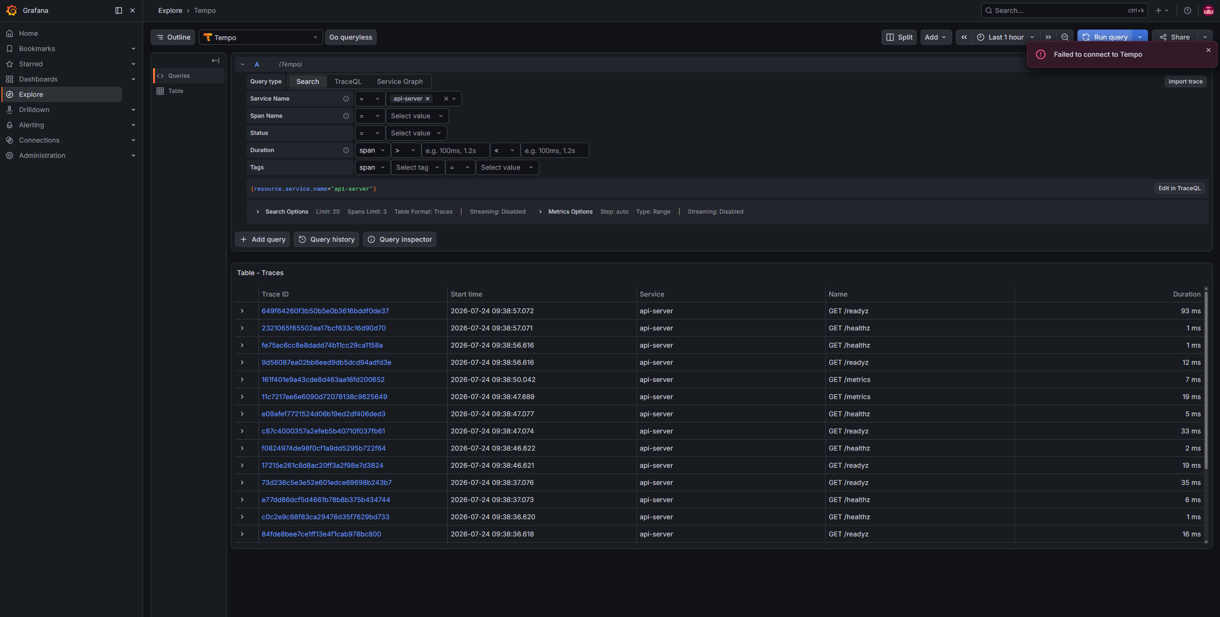Click Run query button
The width and height of the screenshot is (1220, 617).
1105,37
